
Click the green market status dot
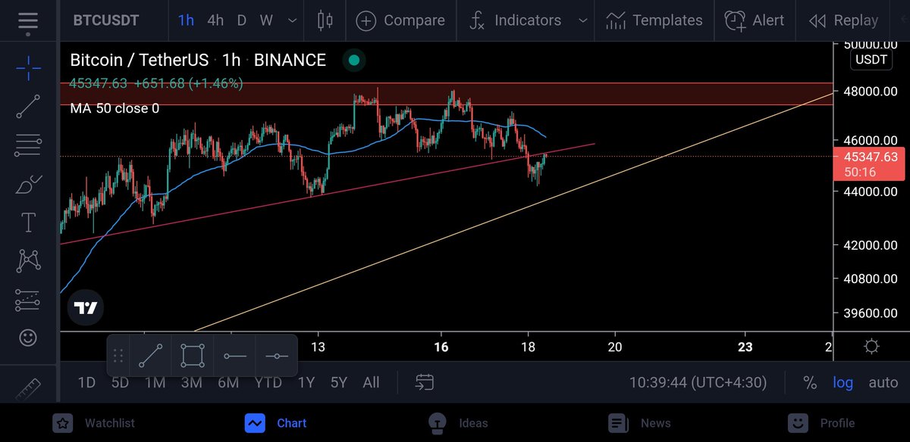(x=353, y=61)
